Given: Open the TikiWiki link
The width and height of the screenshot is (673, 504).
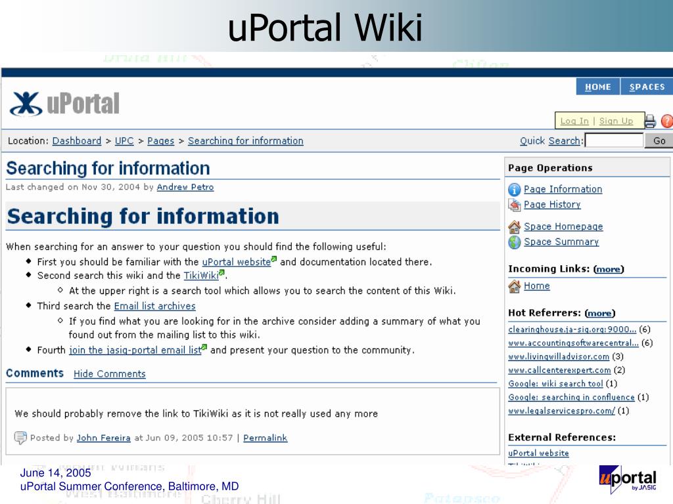Looking at the screenshot, I should (201, 276).
